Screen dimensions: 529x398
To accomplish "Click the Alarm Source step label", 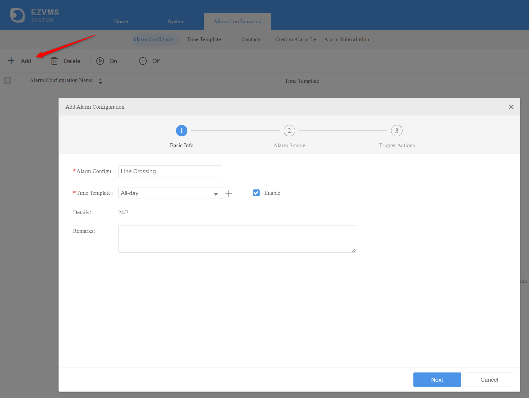I will click(x=289, y=145).
